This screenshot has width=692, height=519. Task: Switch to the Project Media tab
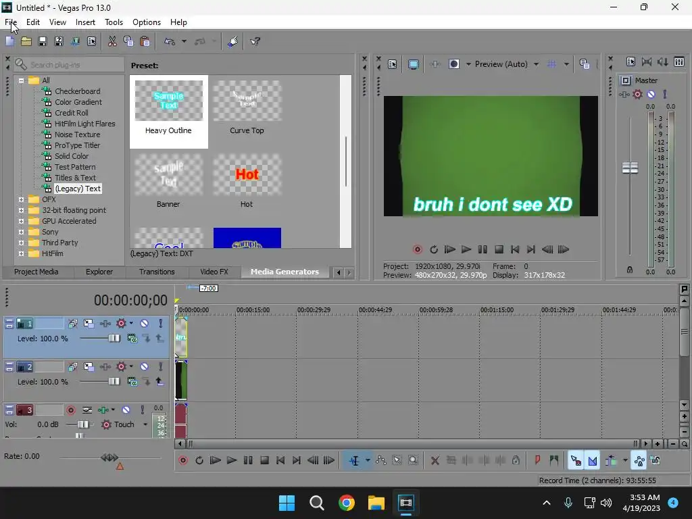point(36,272)
